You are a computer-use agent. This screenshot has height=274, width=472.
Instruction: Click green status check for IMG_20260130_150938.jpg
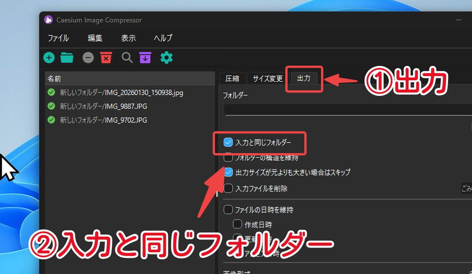pyautogui.click(x=52, y=92)
